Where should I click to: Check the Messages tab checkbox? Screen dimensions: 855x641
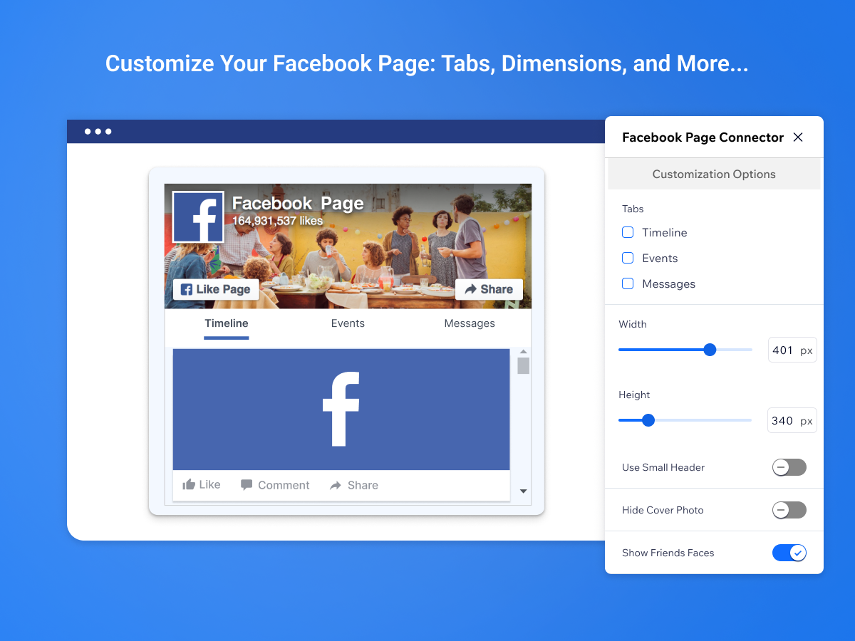pos(628,283)
